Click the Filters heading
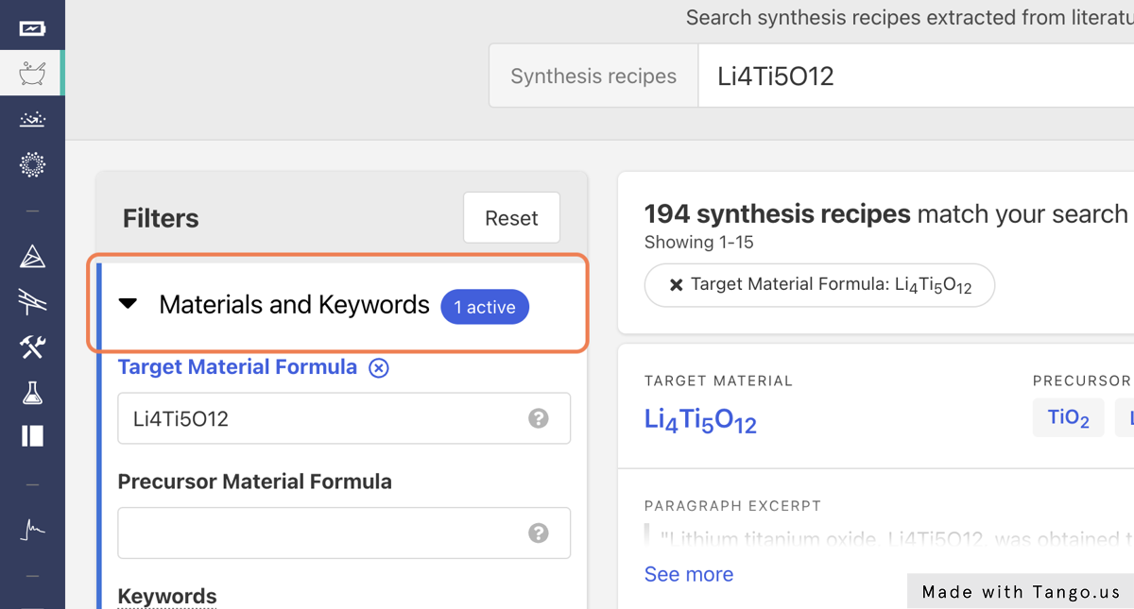1134x609 pixels. click(x=161, y=219)
